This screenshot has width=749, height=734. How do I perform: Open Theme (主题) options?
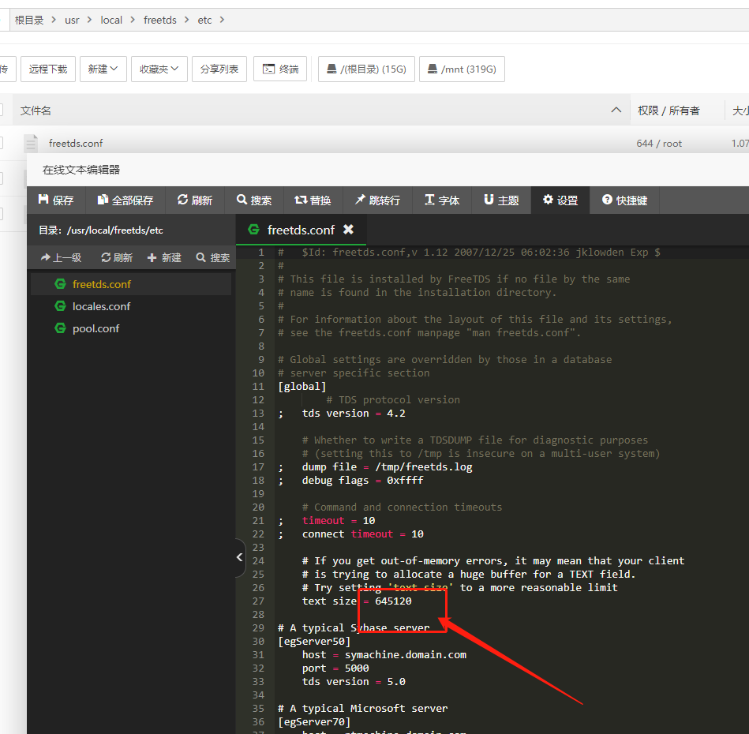pos(501,200)
